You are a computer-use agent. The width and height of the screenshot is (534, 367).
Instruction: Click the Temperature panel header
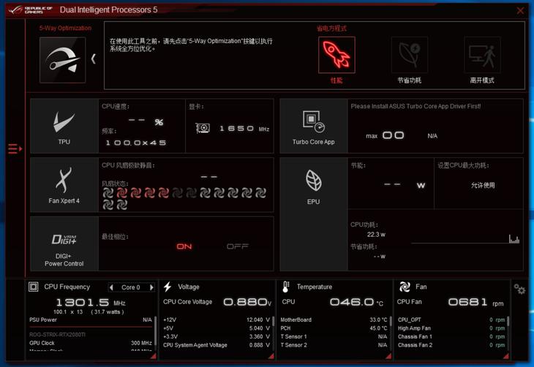click(315, 287)
